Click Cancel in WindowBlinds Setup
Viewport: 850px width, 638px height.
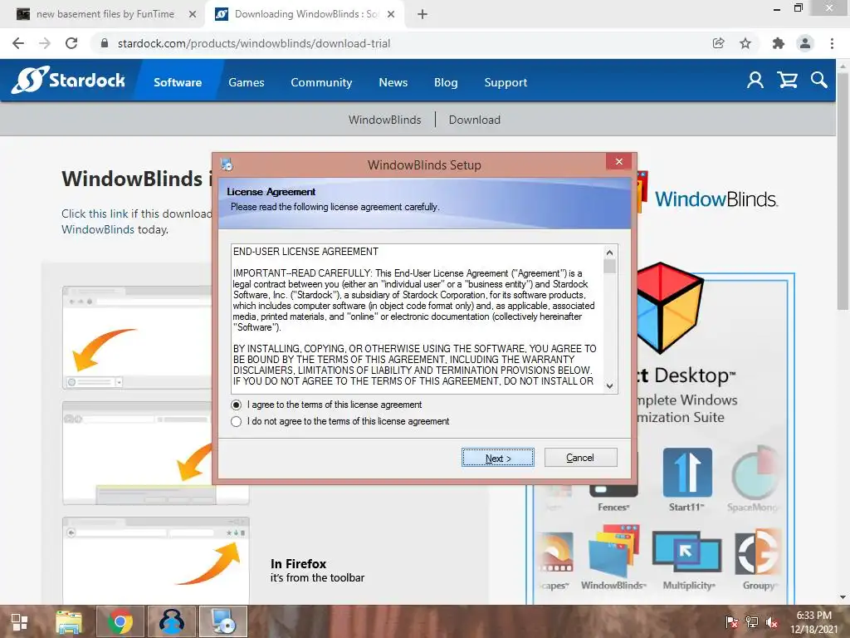tap(580, 458)
